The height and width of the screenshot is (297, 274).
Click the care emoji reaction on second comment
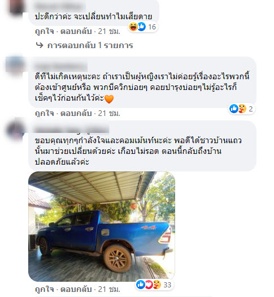[242, 109]
